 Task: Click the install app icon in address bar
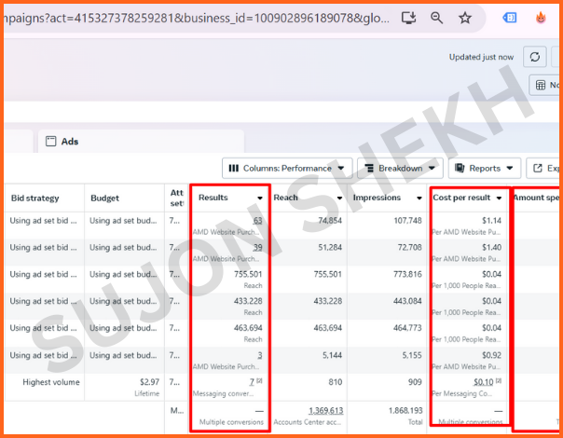click(408, 18)
